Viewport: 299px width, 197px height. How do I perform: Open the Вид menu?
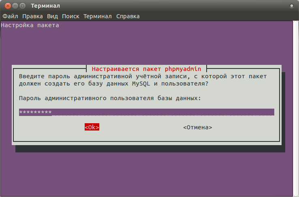pos(52,16)
